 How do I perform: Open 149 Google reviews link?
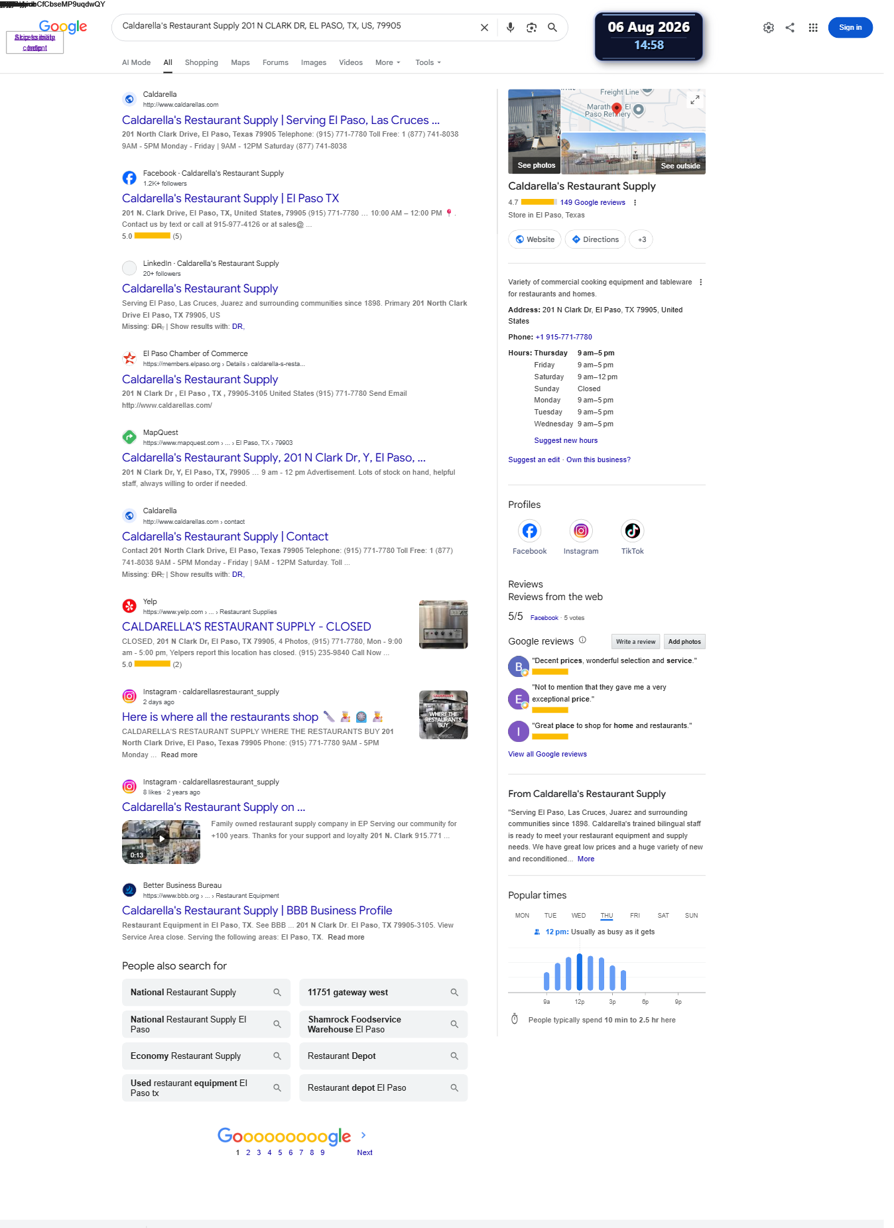pos(593,203)
